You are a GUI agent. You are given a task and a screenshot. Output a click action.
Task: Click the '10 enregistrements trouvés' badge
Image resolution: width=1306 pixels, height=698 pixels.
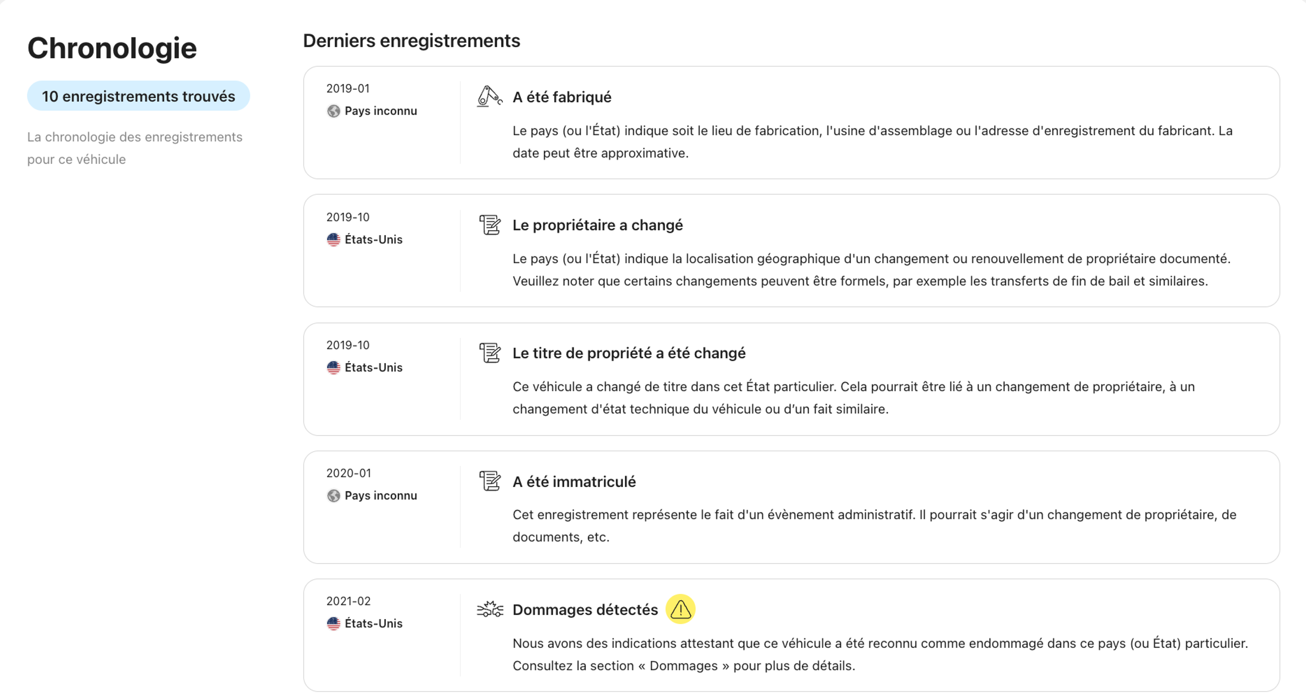coord(138,96)
